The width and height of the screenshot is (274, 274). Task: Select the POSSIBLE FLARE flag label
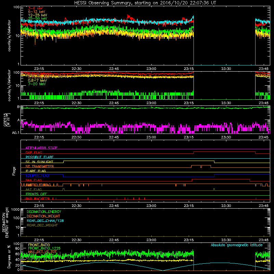click(x=39, y=157)
